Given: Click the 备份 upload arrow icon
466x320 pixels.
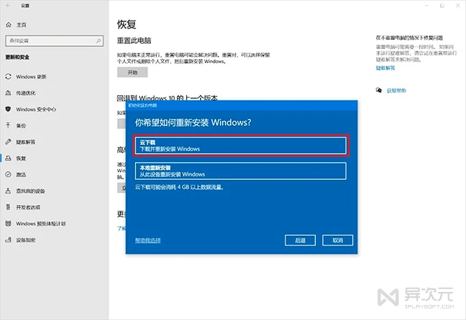Looking at the screenshot, I should point(8,125).
